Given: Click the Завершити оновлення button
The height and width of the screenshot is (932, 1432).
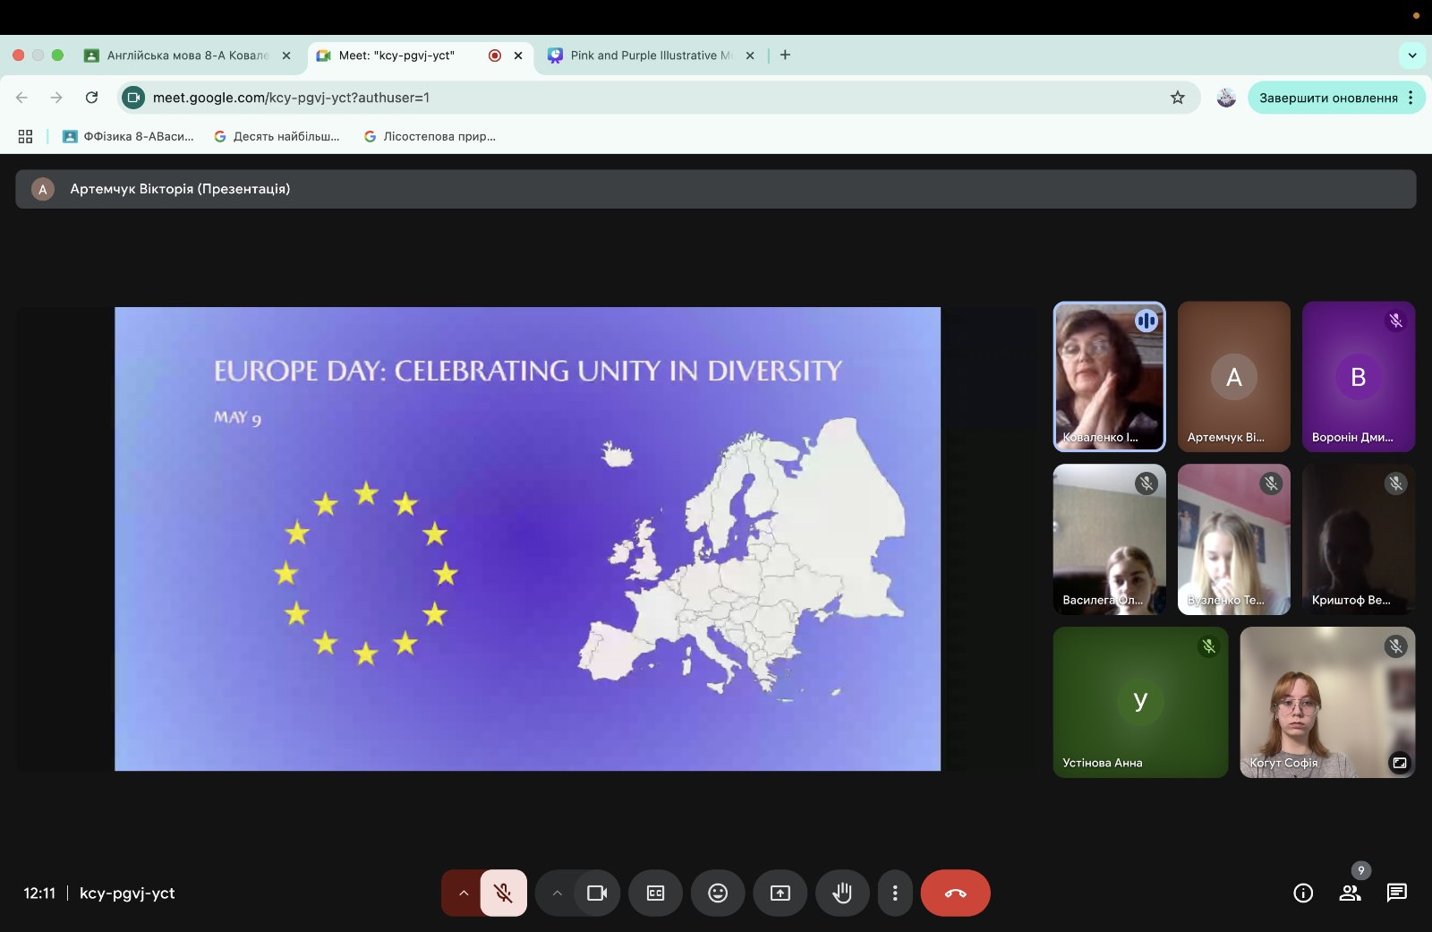Looking at the screenshot, I should coord(1328,98).
